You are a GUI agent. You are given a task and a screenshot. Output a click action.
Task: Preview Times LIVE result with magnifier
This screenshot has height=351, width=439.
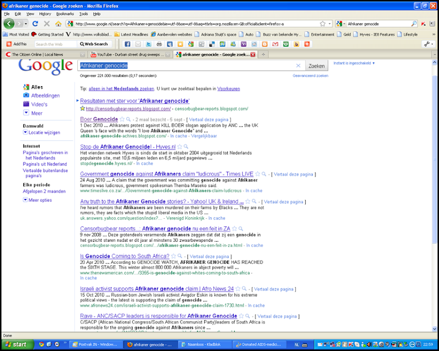tap(264, 174)
